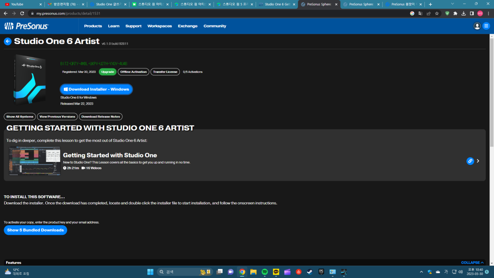Open Steam from the taskbar
The height and width of the screenshot is (278, 494).
310,272
